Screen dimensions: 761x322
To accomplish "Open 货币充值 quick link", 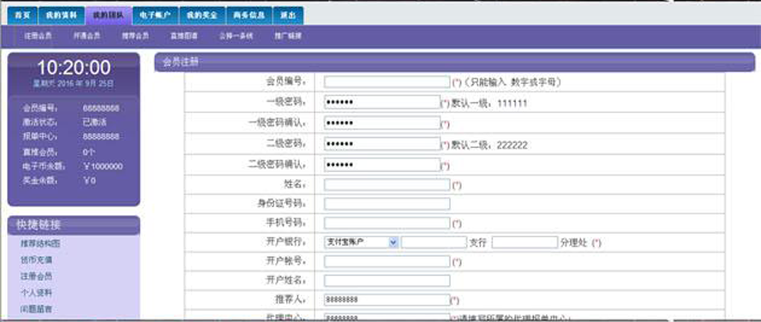I will 36,260.
